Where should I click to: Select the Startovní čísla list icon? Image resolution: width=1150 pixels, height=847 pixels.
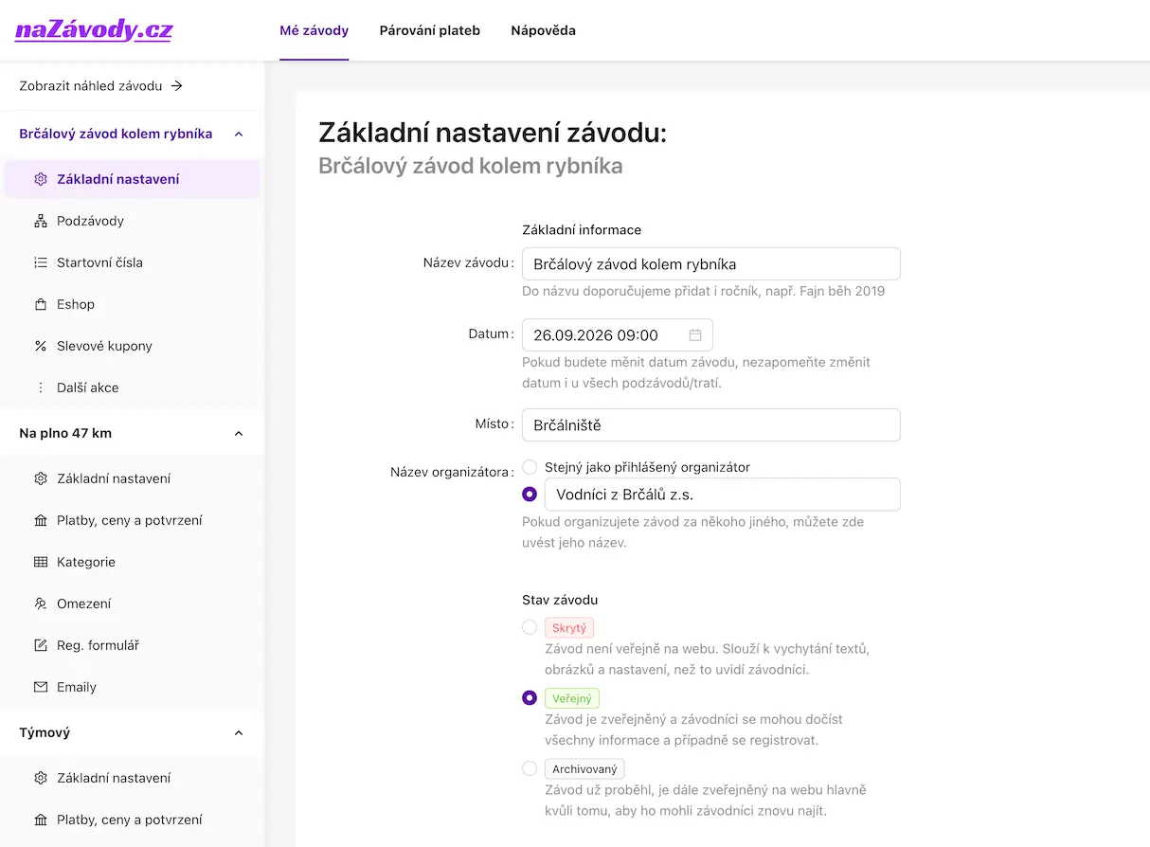point(39,262)
